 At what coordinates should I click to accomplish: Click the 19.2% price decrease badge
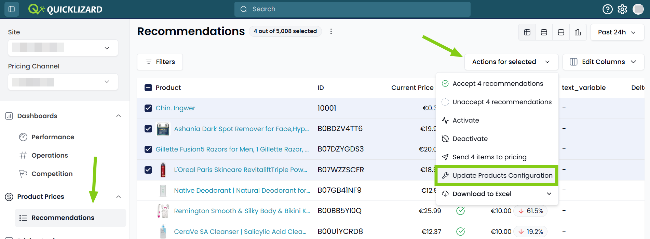(531, 232)
